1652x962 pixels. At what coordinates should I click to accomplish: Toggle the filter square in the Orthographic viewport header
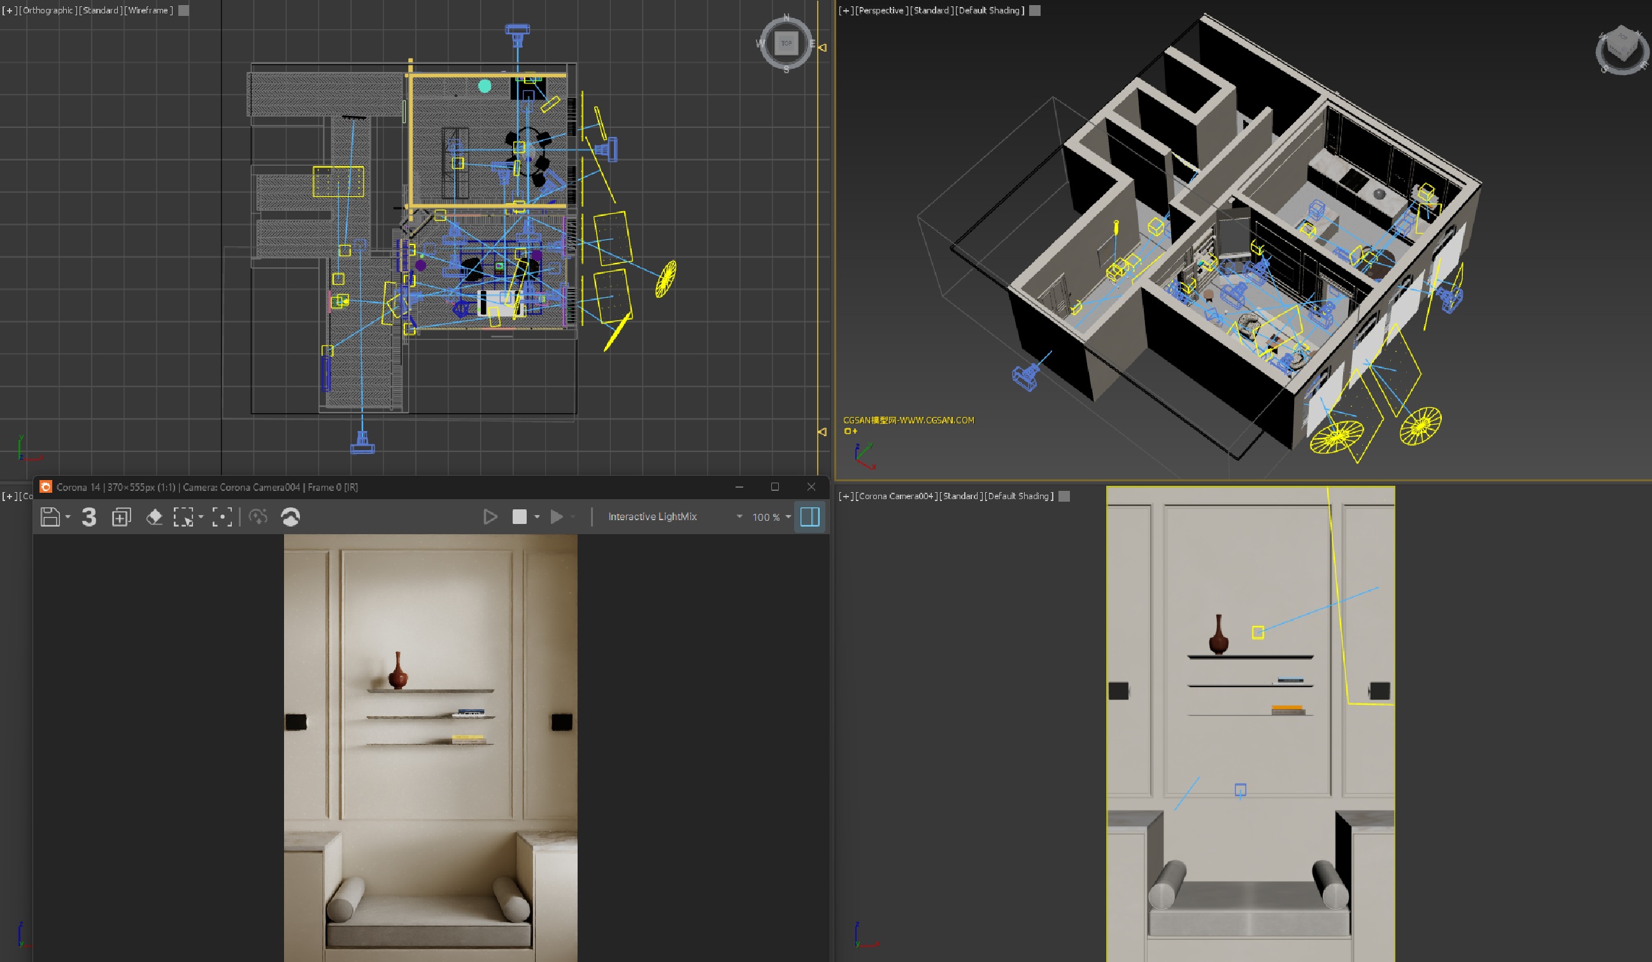point(183,10)
